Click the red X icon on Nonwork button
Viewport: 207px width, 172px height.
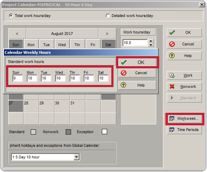pos(172,87)
